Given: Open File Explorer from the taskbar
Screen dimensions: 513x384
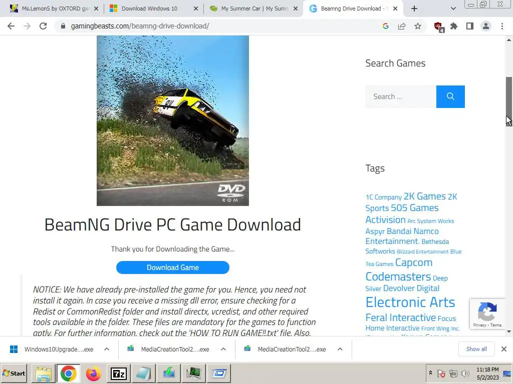Looking at the screenshot, I should (43, 373).
